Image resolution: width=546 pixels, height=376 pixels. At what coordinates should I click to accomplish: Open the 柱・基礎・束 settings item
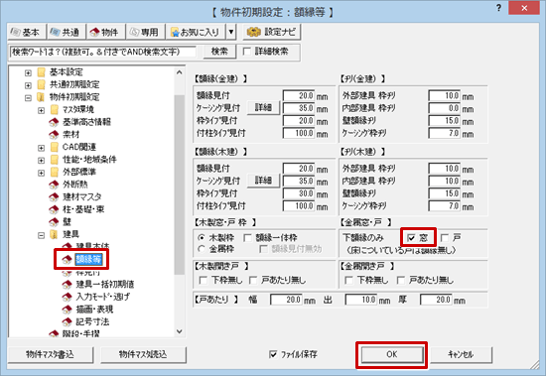point(83,209)
